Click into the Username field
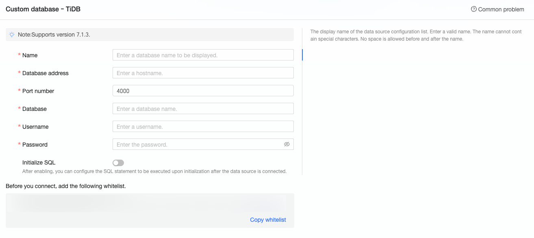 (x=203, y=127)
